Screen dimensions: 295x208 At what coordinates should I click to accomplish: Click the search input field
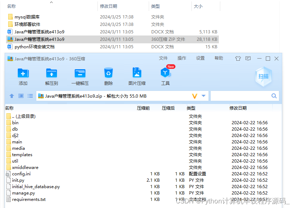pos(242,96)
